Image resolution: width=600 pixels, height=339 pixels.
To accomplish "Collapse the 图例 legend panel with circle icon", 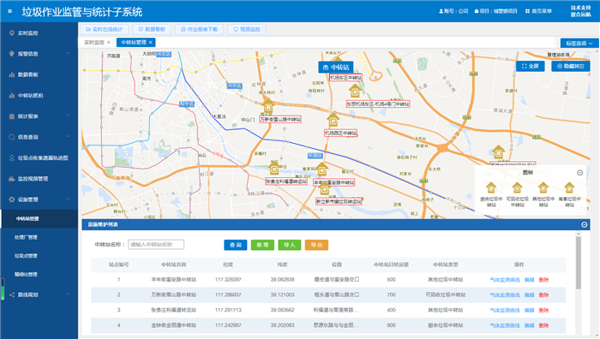I will pyautogui.click(x=579, y=173).
